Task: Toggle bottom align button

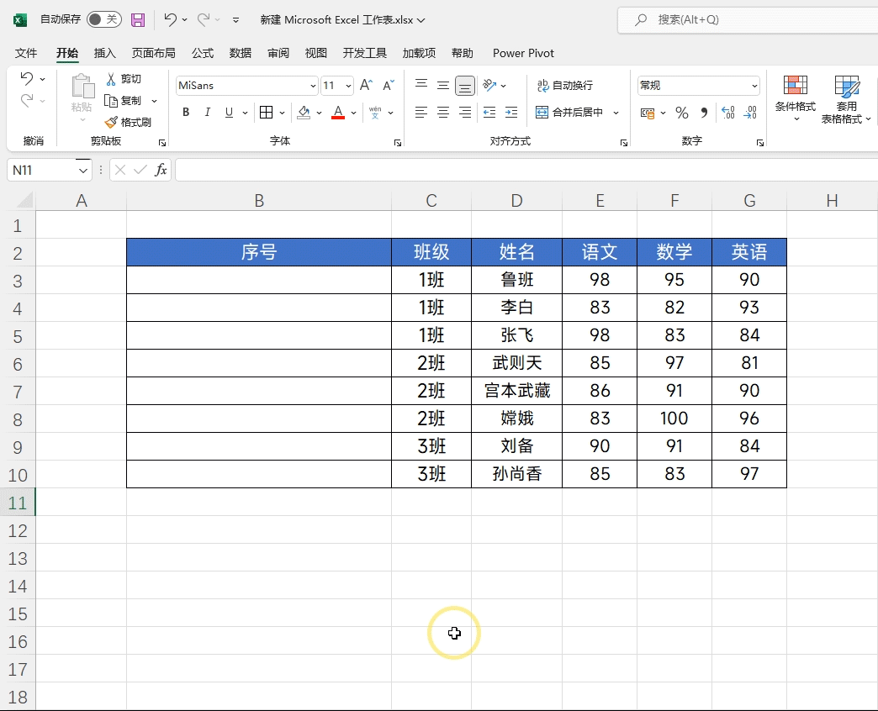Action: 465,86
